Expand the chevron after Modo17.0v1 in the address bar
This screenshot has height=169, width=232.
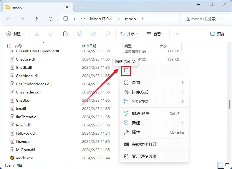point(119,19)
